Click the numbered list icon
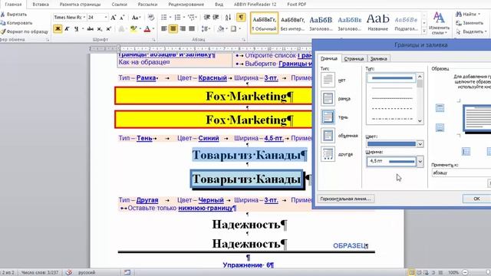Image resolution: width=491 pixels, height=276 pixels. point(177,18)
